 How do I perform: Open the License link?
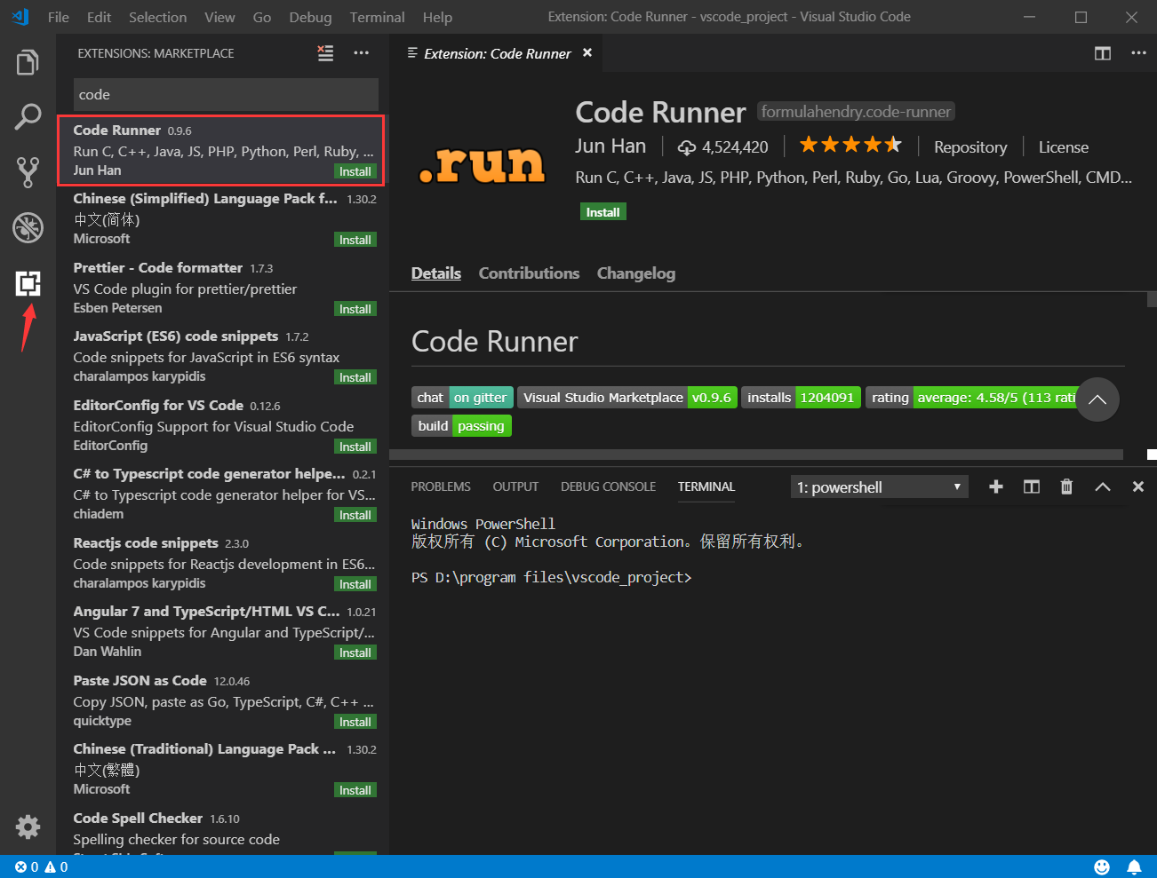(1063, 147)
